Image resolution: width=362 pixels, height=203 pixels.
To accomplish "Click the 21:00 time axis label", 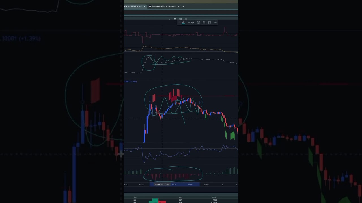I will (x=206, y=184).
